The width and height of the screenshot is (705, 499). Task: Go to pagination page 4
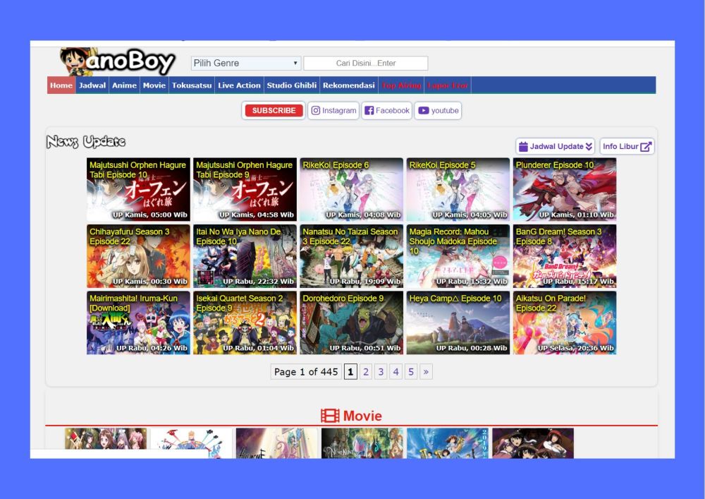pyautogui.click(x=396, y=372)
